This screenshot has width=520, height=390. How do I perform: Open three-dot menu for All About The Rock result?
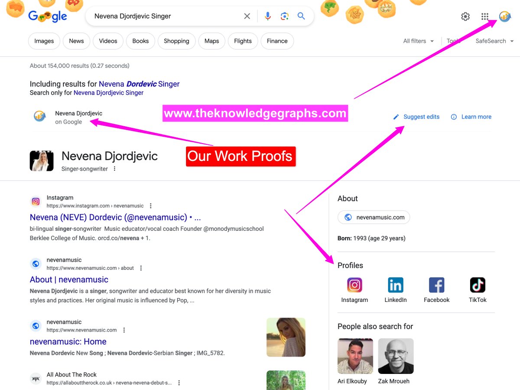click(x=179, y=383)
